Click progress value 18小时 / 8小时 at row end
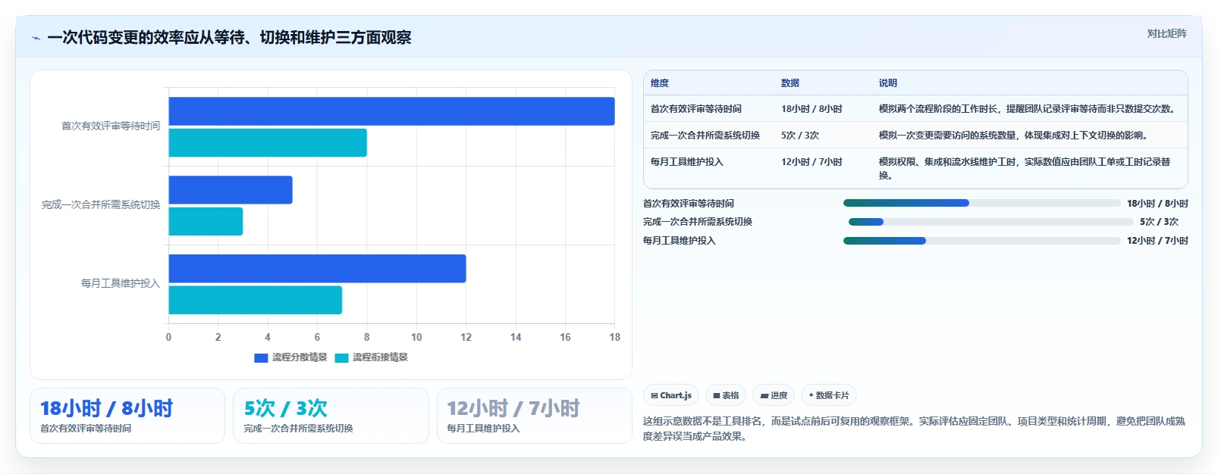Viewport: 1218px width, 474px height. pos(1157,204)
